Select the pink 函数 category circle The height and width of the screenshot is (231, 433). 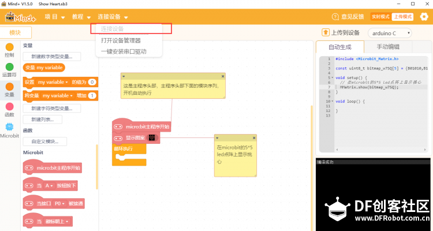point(10,107)
